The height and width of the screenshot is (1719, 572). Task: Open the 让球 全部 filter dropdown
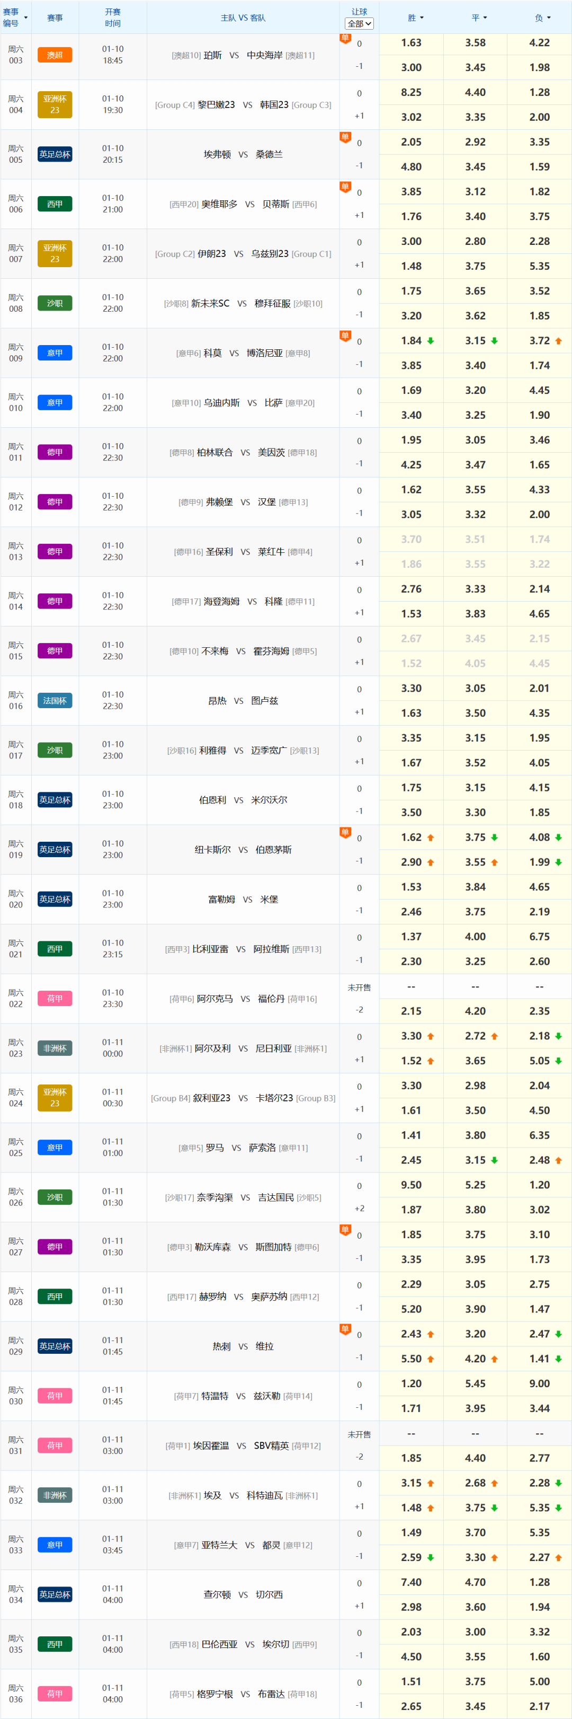tap(359, 23)
